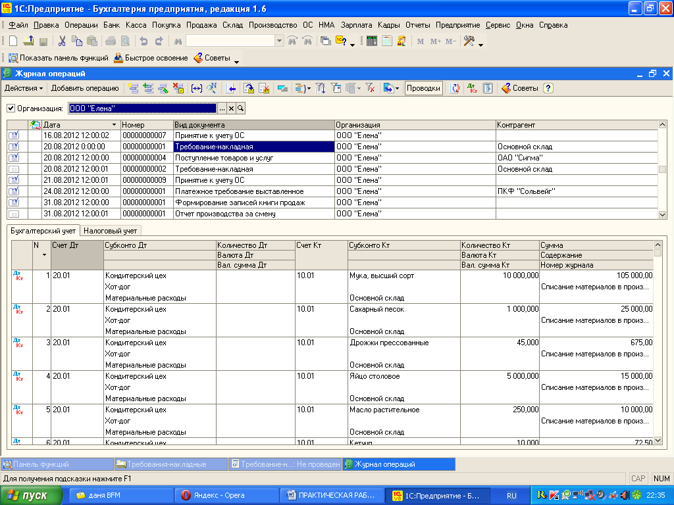Click the Организация input field
This screenshot has height=505, width=674.
(x=142, y=108)
